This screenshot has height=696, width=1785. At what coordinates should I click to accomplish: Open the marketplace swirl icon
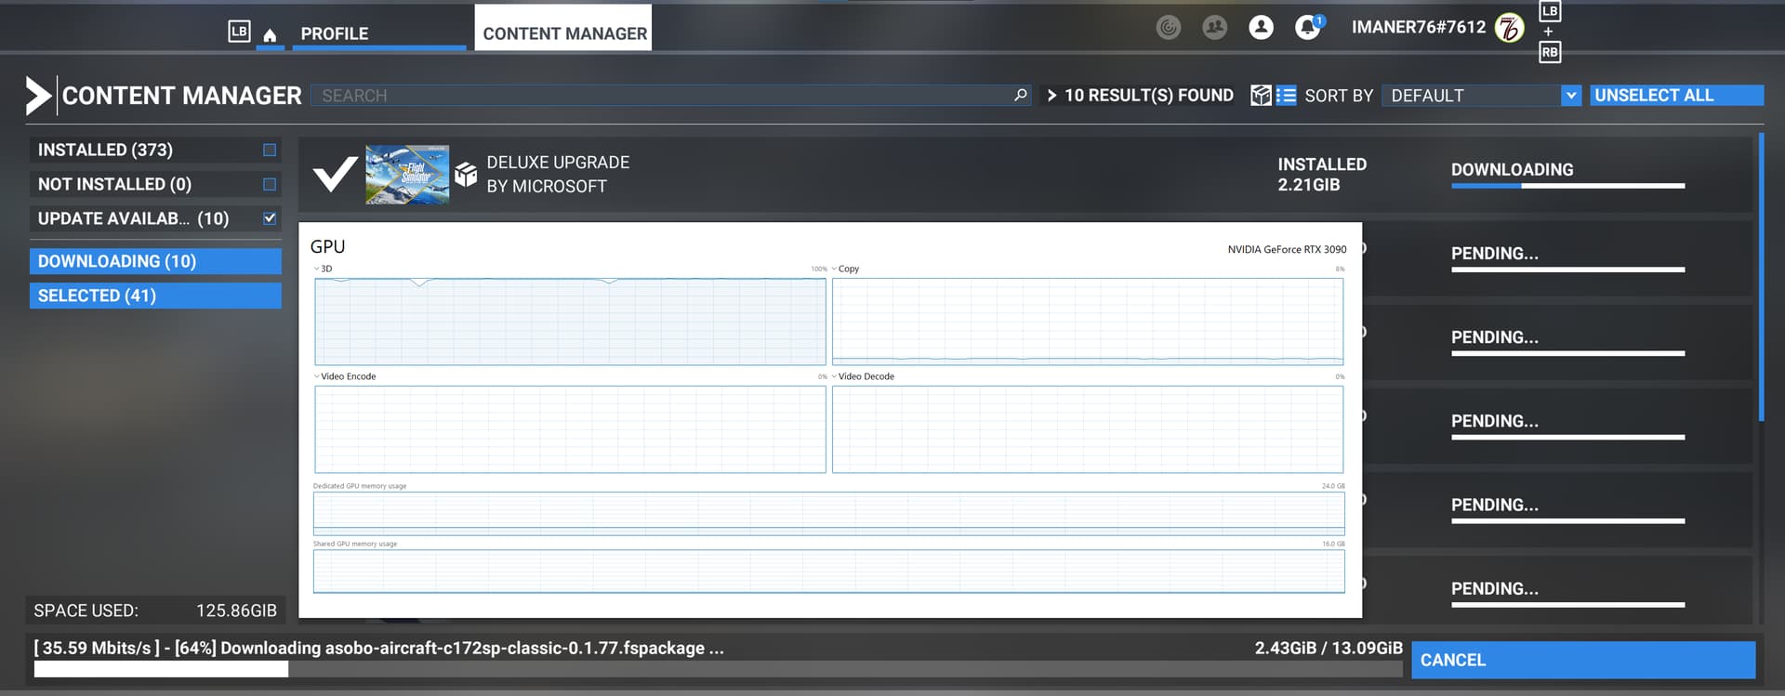click(x=1168, y=27)
